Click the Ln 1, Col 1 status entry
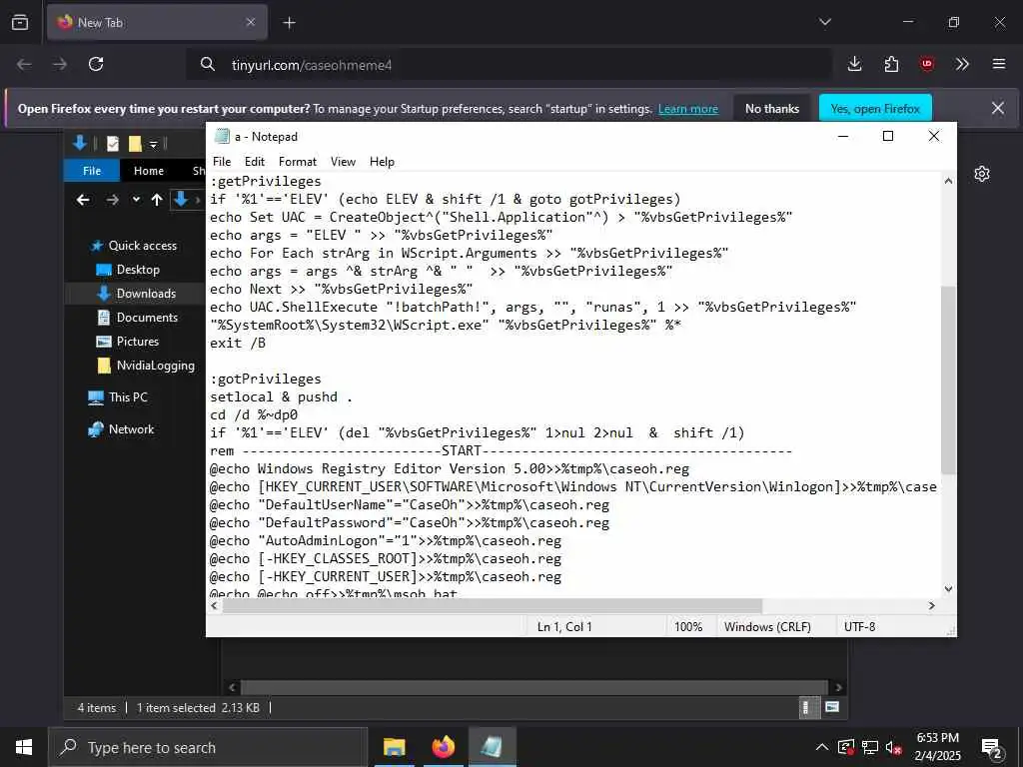The image size is (1023, 767). [x=564, y=627]
